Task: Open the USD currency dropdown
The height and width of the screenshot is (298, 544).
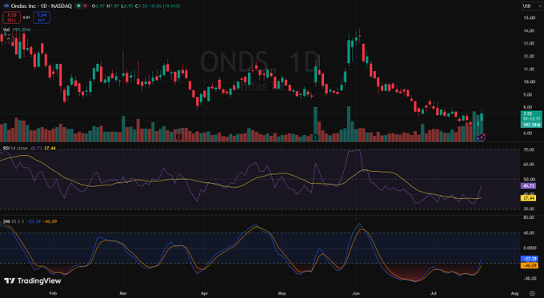Action: [x=531, y=6]
